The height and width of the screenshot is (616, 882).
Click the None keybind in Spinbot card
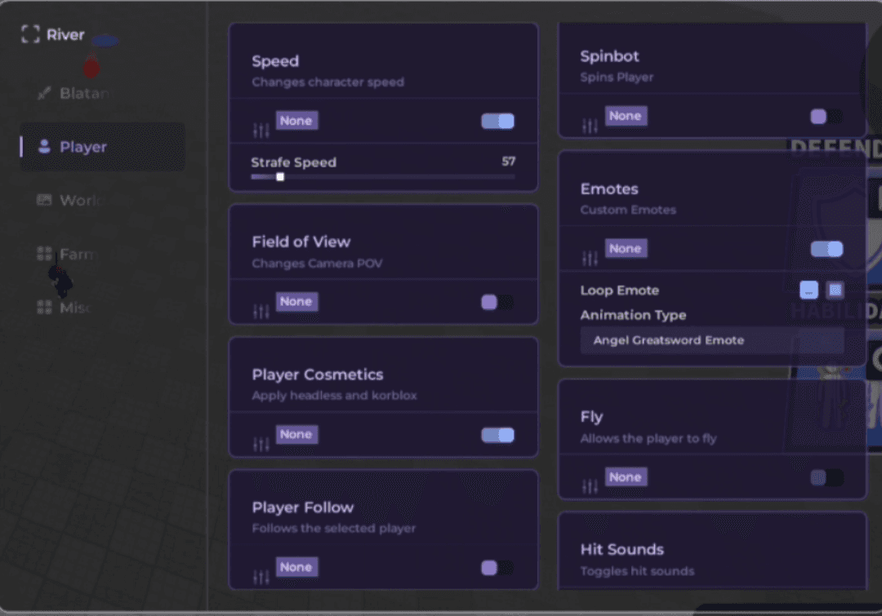pyautogui.click(x=625, y=116)
